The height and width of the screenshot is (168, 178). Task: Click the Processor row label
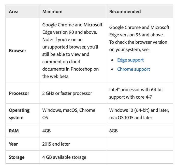pos(19,93)
